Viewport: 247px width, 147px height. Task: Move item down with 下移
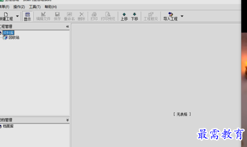pyautogui.click(x=135, y=16)
